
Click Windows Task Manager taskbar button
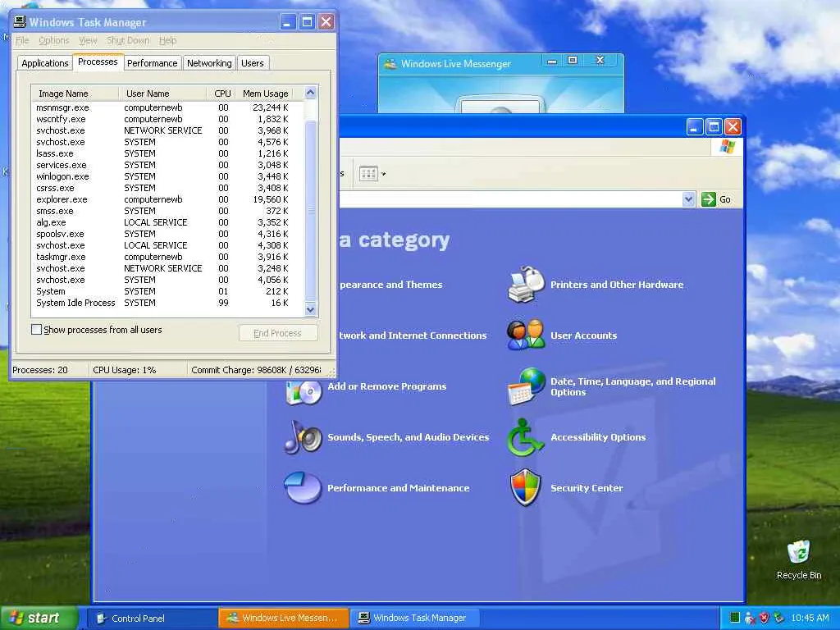pos(414,619)
